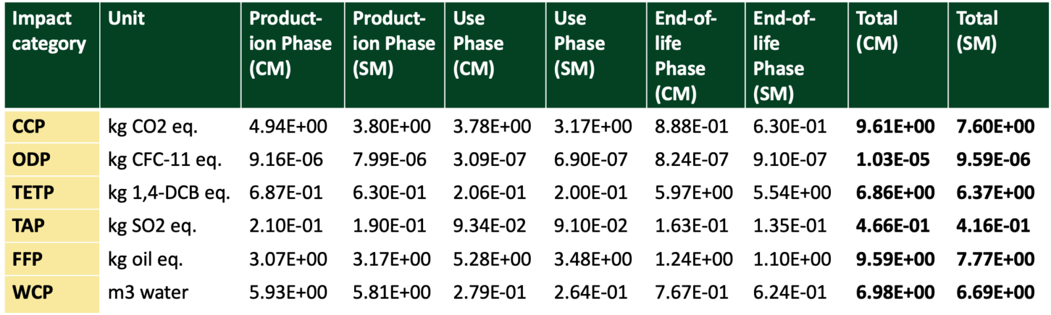
Task: Select the WCP row label
Action: point(32,292)
